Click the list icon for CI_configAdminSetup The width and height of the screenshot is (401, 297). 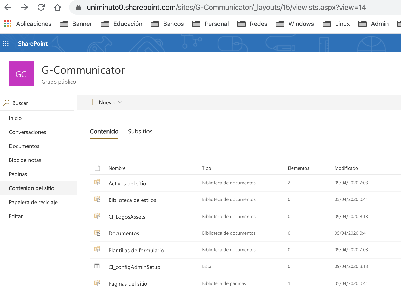(x=97, y=266)
